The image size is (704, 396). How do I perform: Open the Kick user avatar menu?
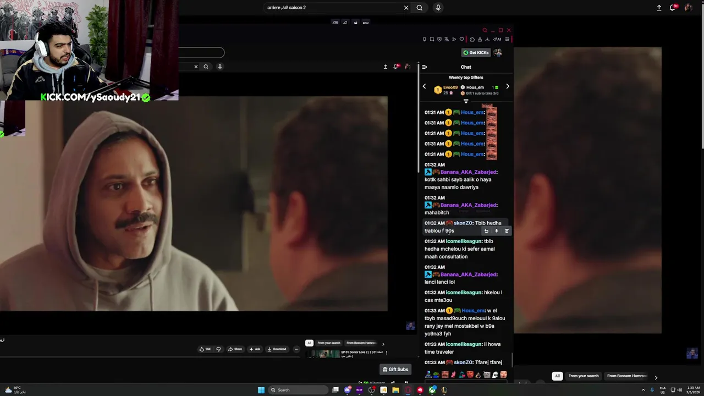point(498,53)
